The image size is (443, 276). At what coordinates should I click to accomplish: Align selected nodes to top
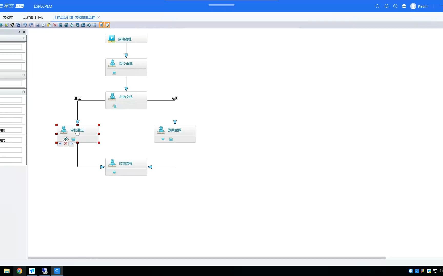pos(77,25)
